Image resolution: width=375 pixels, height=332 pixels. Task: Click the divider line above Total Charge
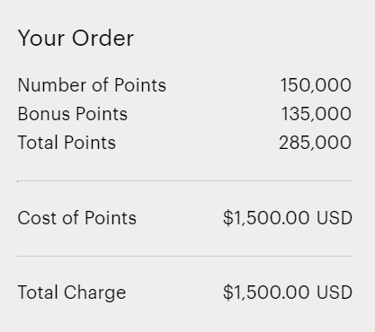tap(185, 256)
